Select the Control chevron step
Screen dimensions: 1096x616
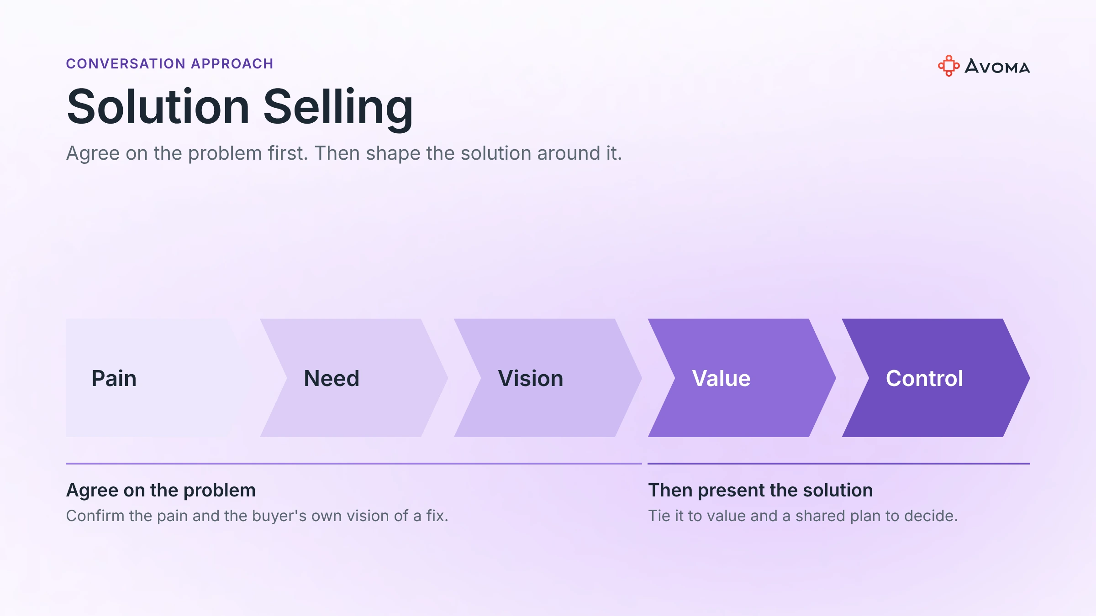936,378
